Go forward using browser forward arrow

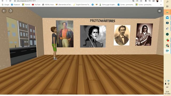[x=6, y=1]
